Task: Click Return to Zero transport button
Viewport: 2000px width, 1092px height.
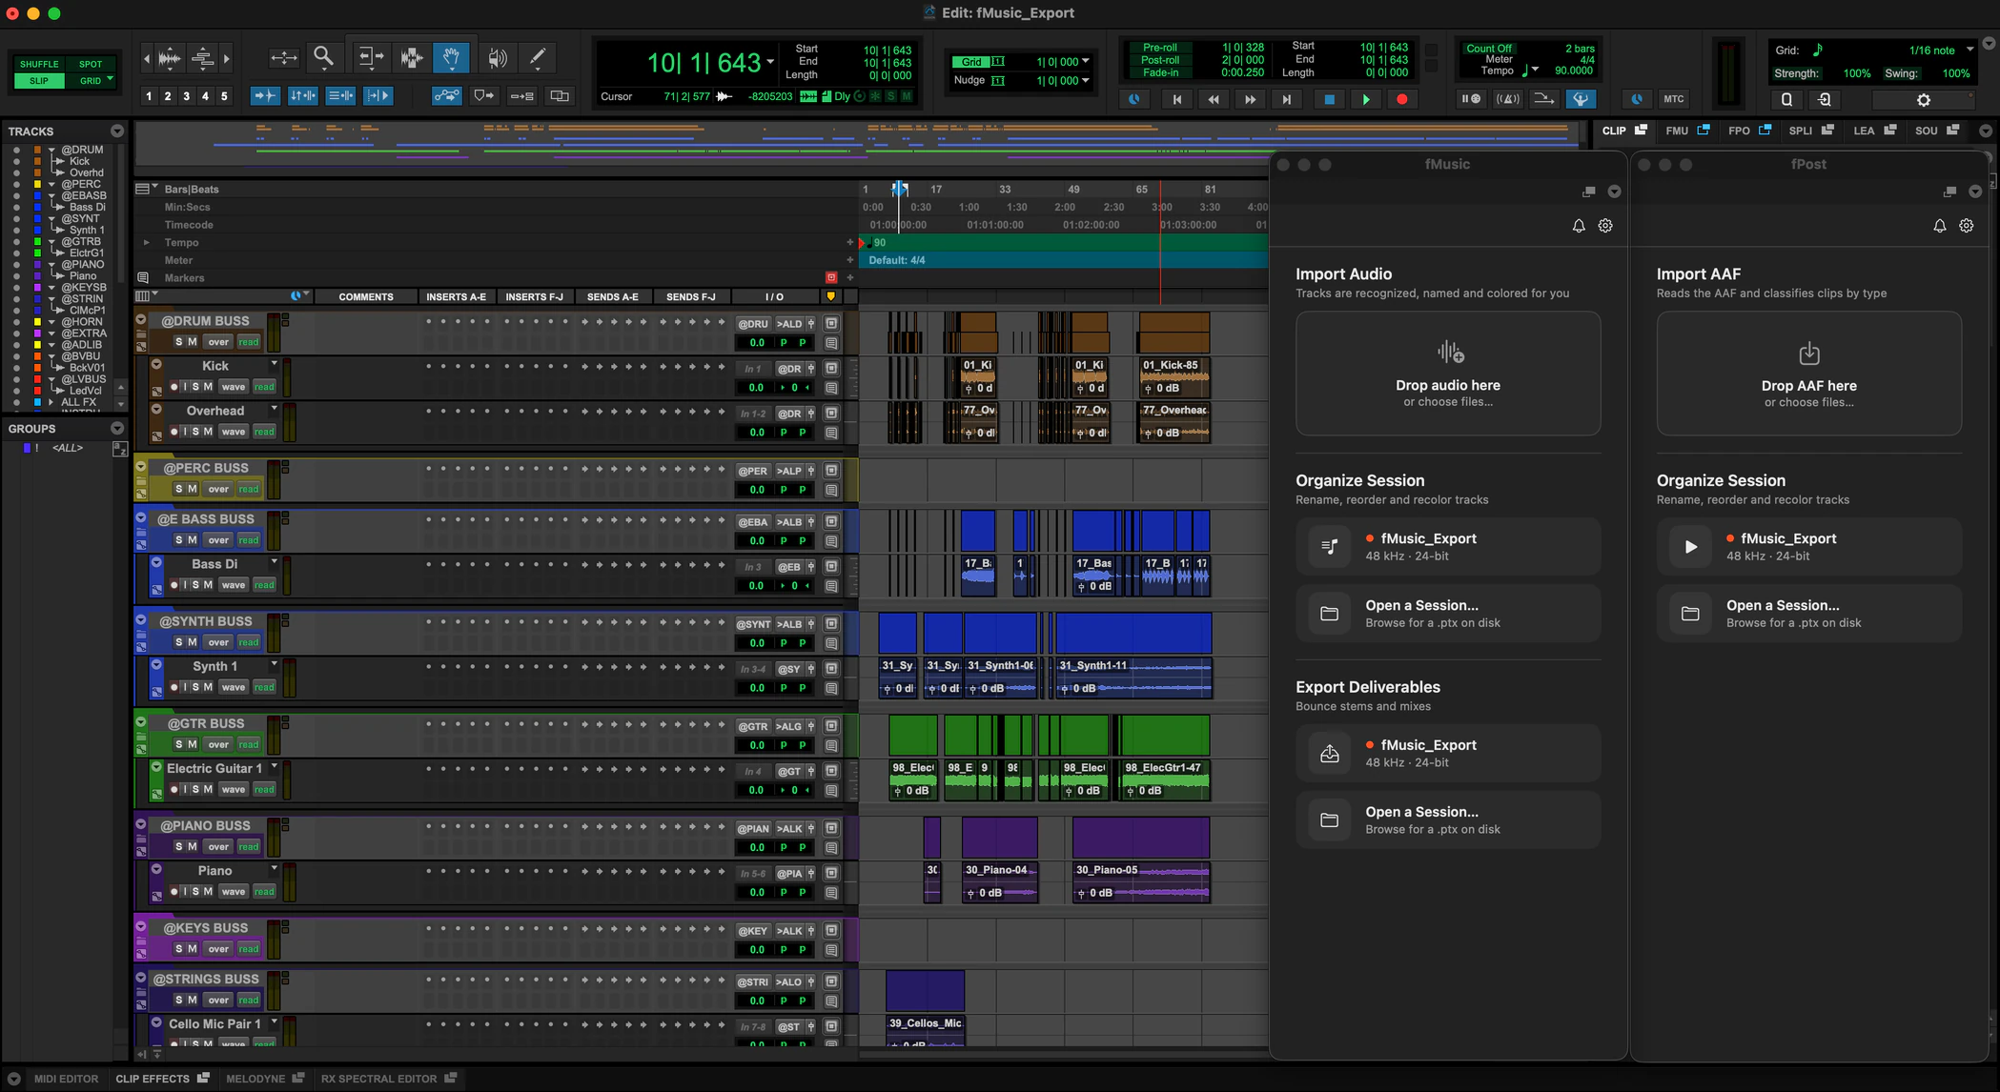Action: coord(1176,99)
